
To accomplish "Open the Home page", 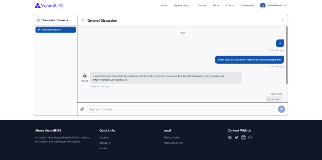I will click(x=164, y=6).
